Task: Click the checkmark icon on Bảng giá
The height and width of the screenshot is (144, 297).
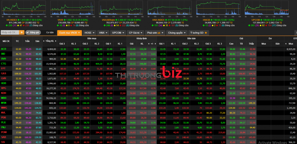Action: point(28,33)
